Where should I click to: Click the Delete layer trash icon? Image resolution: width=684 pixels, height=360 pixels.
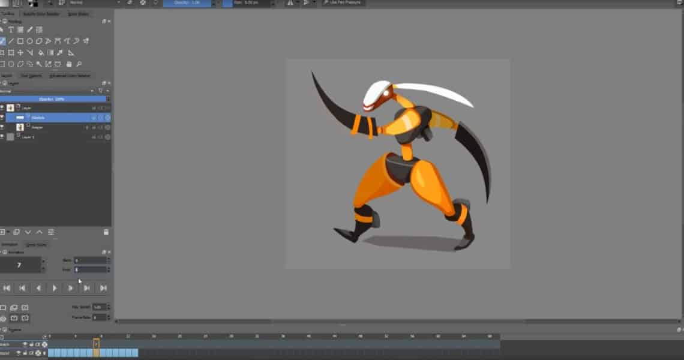coord(107,232)
